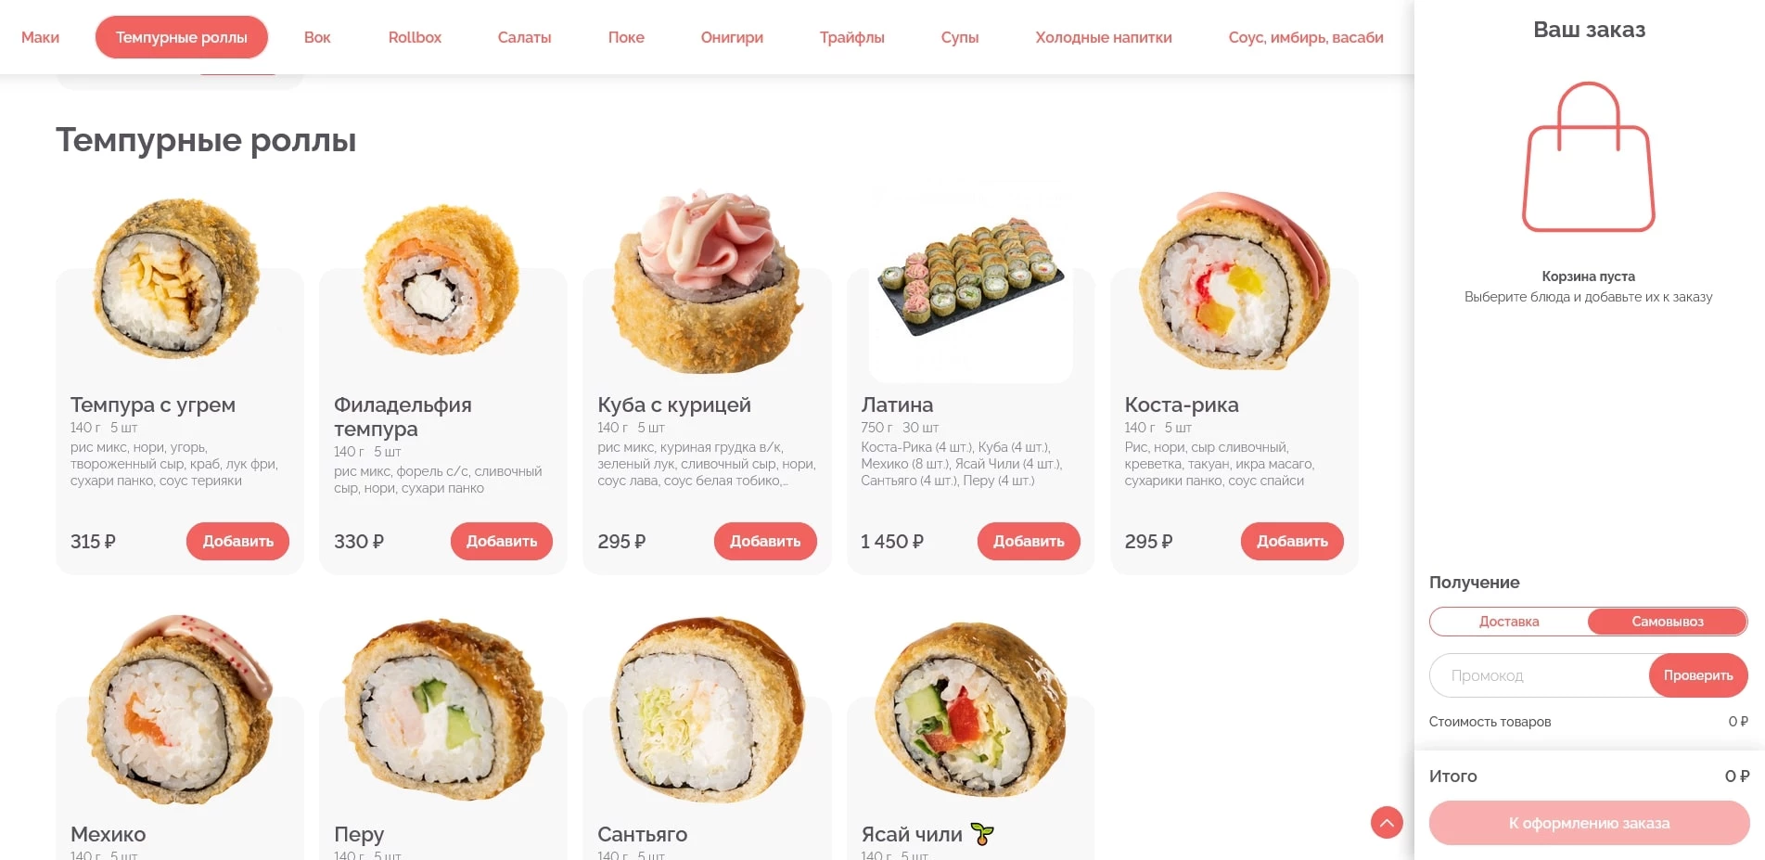Switch order receiving to Доставка
The width and height of the screenshot is (1765, 860).
(x=1509, y=622)
